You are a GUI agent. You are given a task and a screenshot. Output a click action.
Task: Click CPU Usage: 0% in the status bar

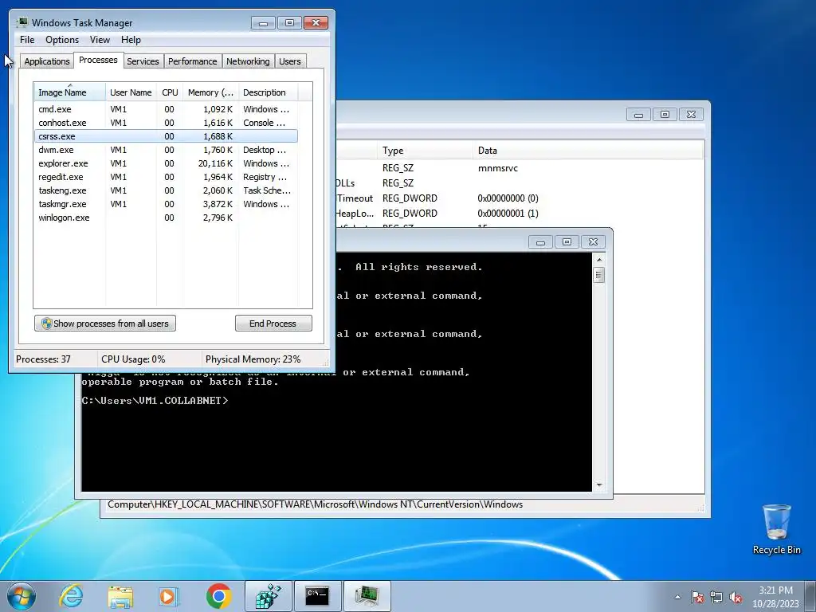[133, 359]
